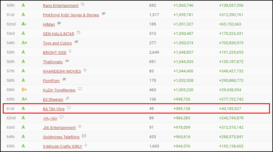The image size is (273, 152).
Task: Click the music note icon beside Ed Sheeran
Action: [x=67, y=98]
